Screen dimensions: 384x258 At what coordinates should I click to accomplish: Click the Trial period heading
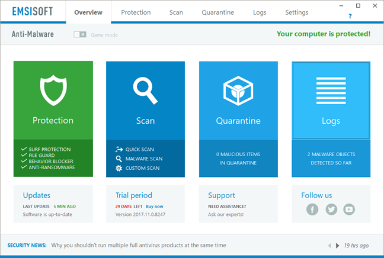[x=134, y=195]
